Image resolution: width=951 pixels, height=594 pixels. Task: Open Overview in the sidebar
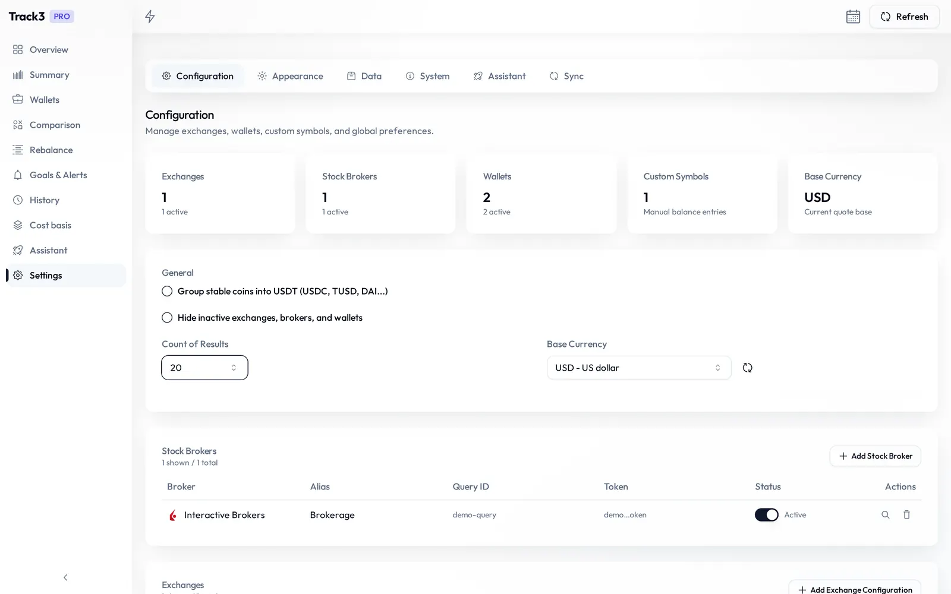click(65, 50)
